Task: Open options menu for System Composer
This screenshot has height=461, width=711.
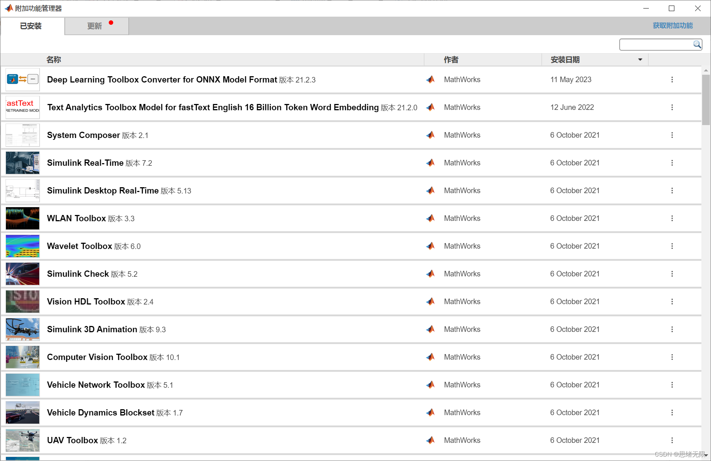Action: tap(672, 135)
